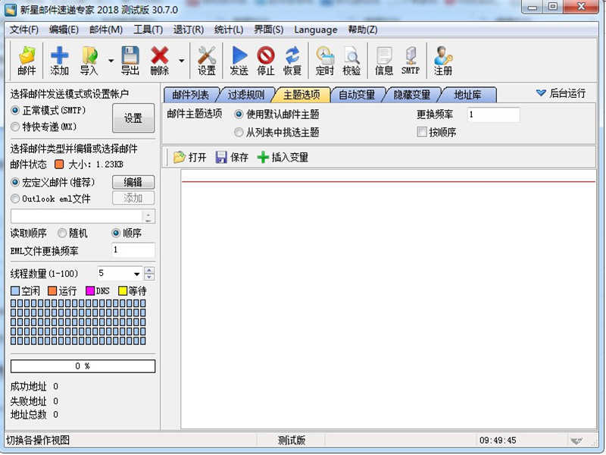Click inside the subject list text area
The width and height of the screenshot is (606, 455).
[x=389, y=299]
